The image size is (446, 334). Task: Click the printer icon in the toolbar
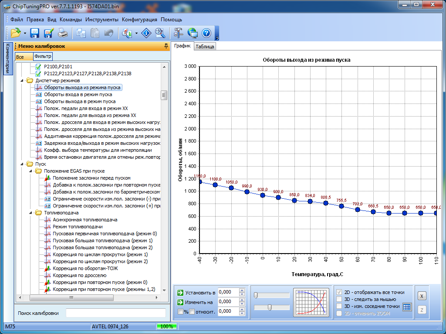[63, 33]
